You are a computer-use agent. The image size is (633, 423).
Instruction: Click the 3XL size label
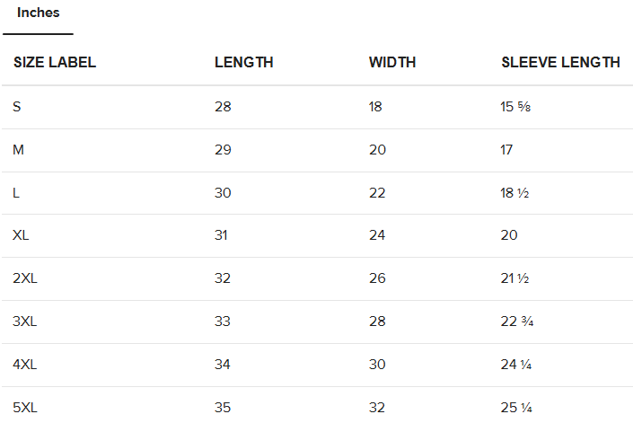(x=25, y=322)
